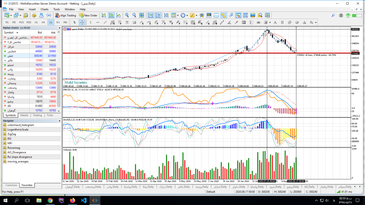The width and height of the screenshot is (365, 205).
Task: Select the ellipse shape drawing tool
Action: pyautogui.click(x=297, y=22)
